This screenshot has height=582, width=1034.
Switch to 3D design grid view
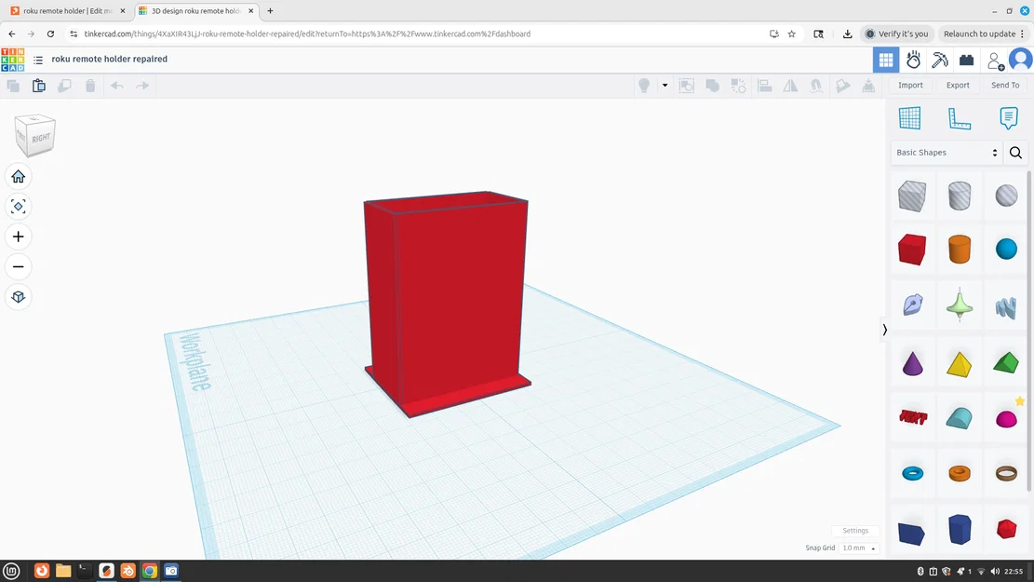[886, 60]
